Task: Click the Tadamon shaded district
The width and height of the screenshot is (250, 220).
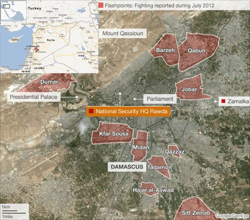Action: (x=157, y=166)
